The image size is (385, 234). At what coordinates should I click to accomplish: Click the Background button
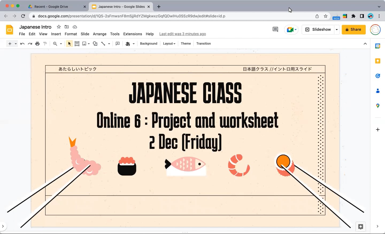click(x=148, y=44)
